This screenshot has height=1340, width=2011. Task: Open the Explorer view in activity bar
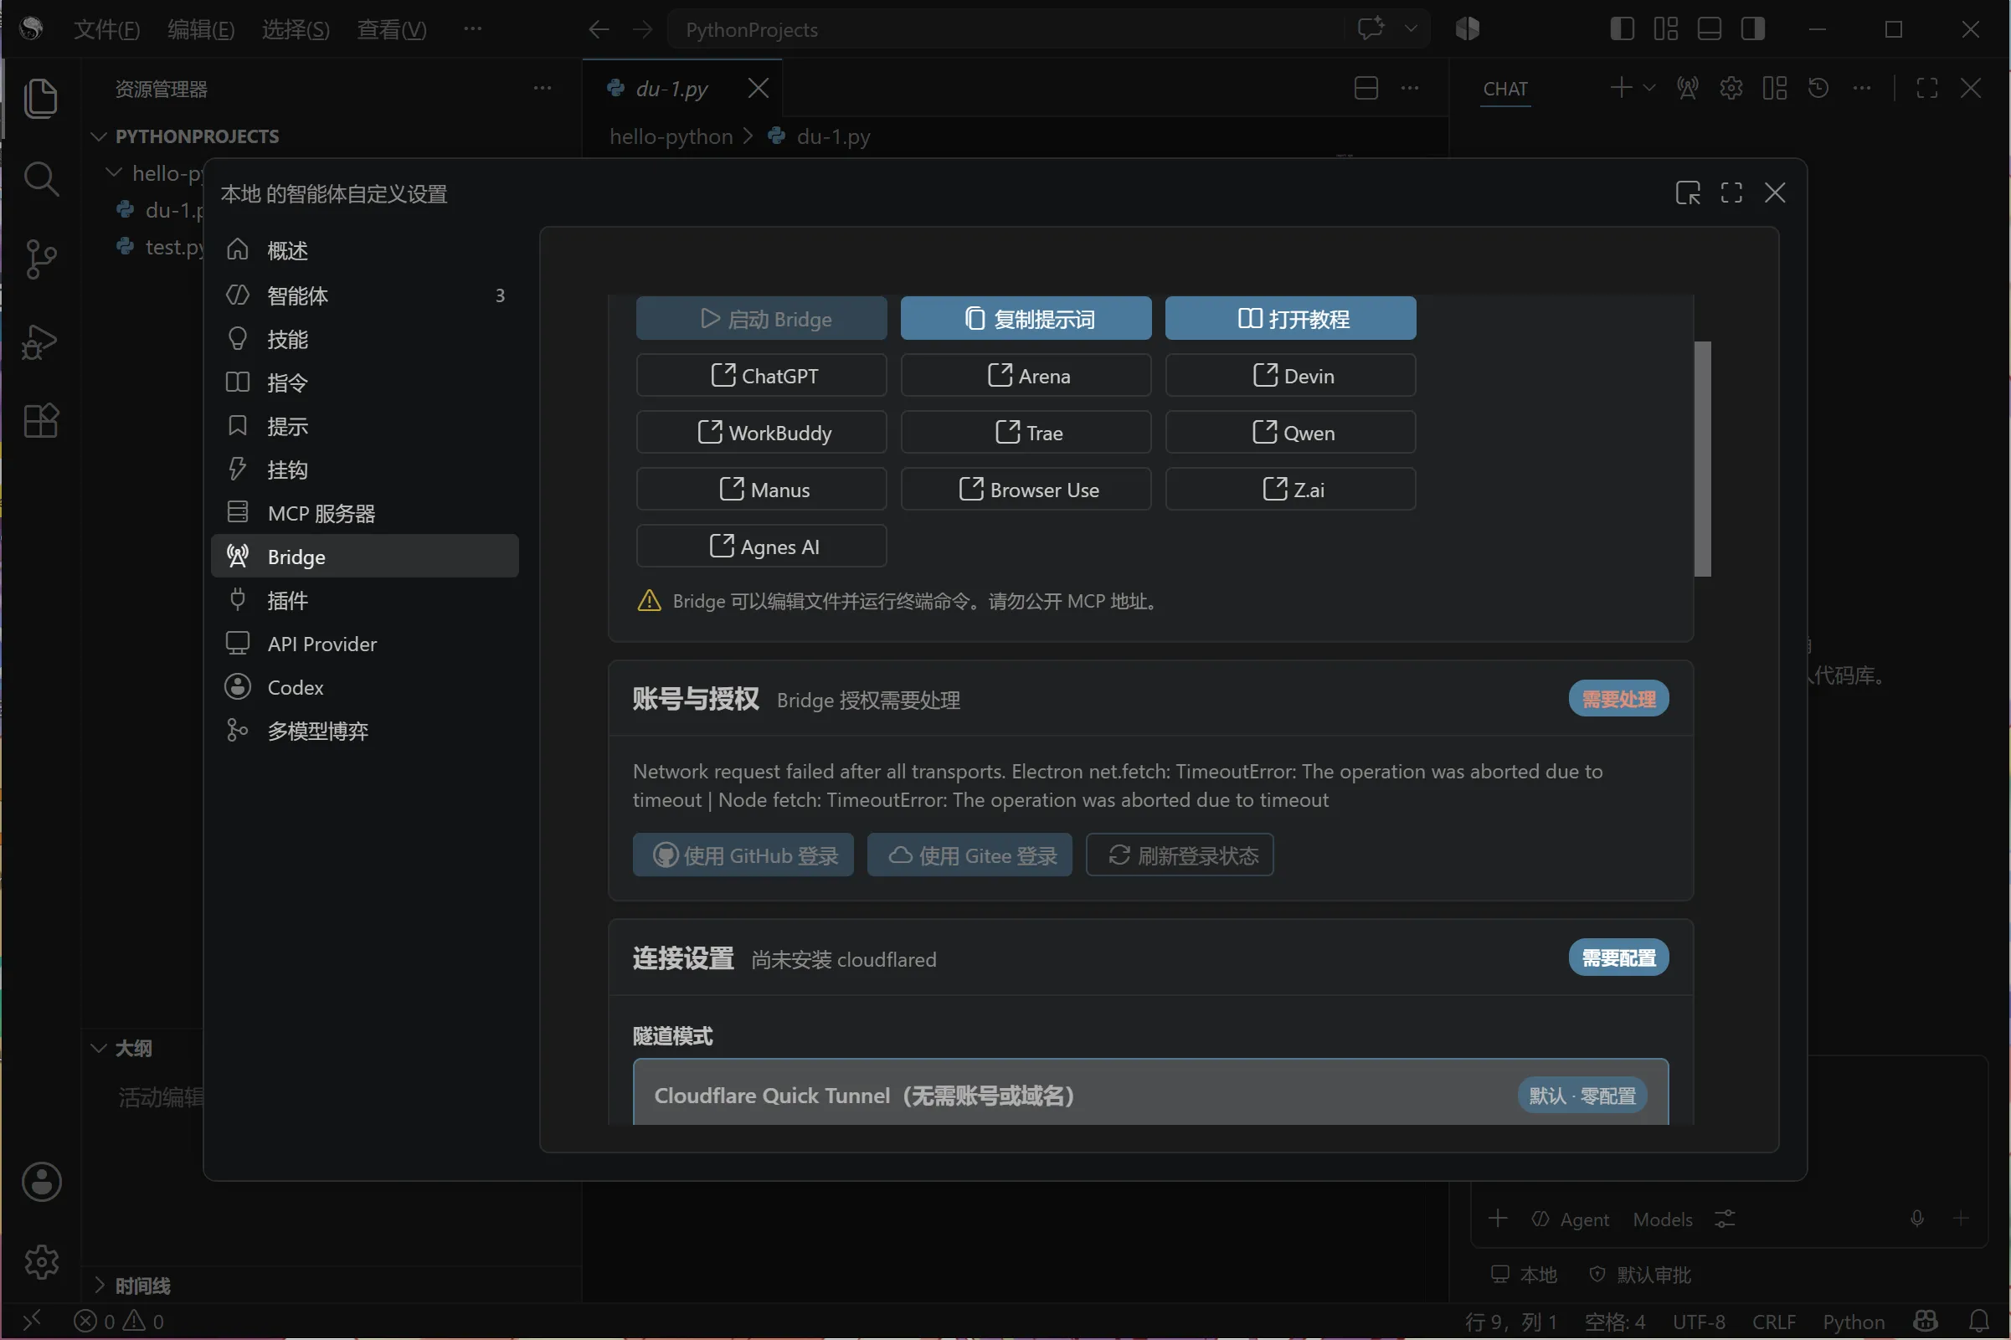coord(40,97)
